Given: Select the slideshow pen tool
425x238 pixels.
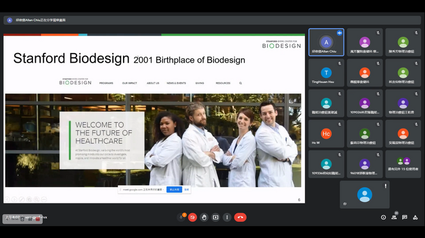Looking at the screenshot, I should [22, 199].
